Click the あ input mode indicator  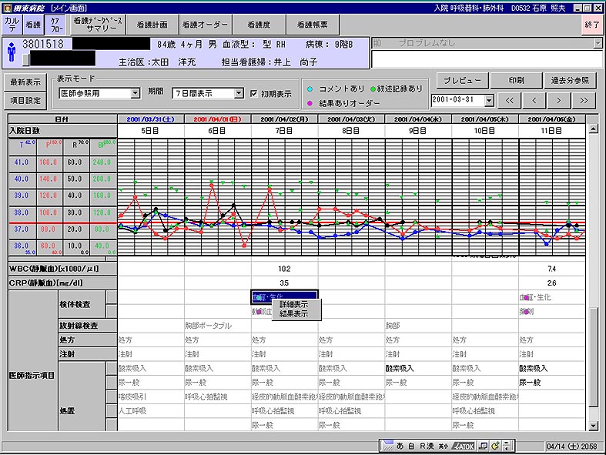tap(401, 445)
